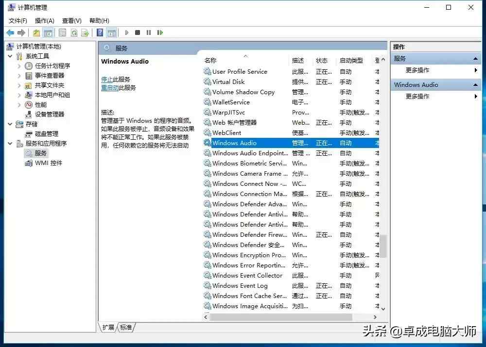Click the Up one level folder icon
Screen dimensions: 486x347
point(36,33)
